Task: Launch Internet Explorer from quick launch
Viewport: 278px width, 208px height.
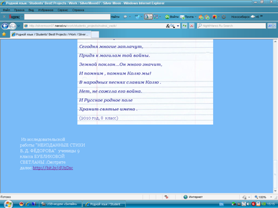Action: point(28,204)
